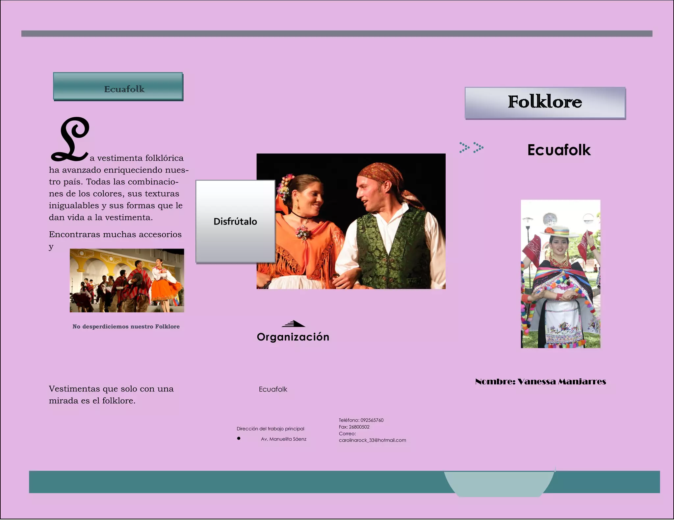Select the Disfrútalo gray box
This screenshot has width=674, height=520.
(x=235, y=221)
